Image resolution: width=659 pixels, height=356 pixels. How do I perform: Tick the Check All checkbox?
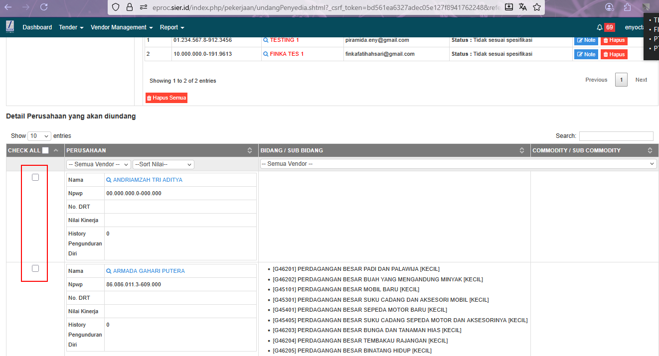pyautogui.click(x=45, y=150)
